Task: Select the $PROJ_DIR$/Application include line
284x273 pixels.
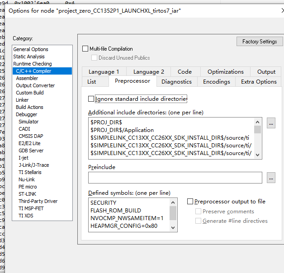Action: pos(122,130)
